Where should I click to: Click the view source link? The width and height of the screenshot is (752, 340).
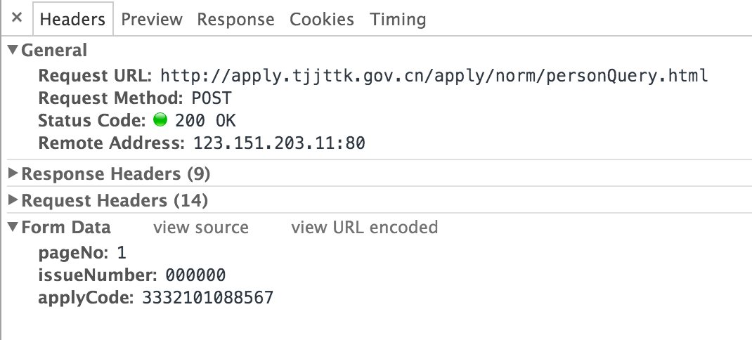tap(201, 227)
